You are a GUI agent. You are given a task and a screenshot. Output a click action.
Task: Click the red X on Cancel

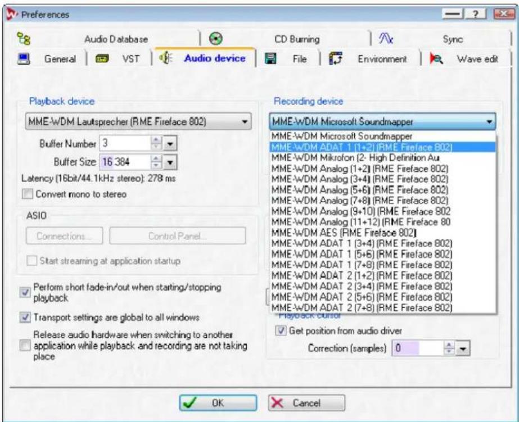[277, 403]
